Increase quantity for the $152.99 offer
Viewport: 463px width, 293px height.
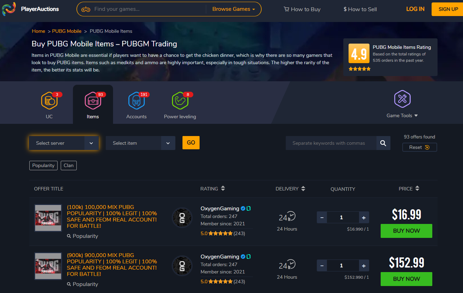[364, 265]
